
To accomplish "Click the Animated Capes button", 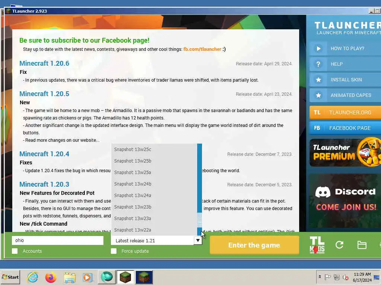I will pos(345,95).
